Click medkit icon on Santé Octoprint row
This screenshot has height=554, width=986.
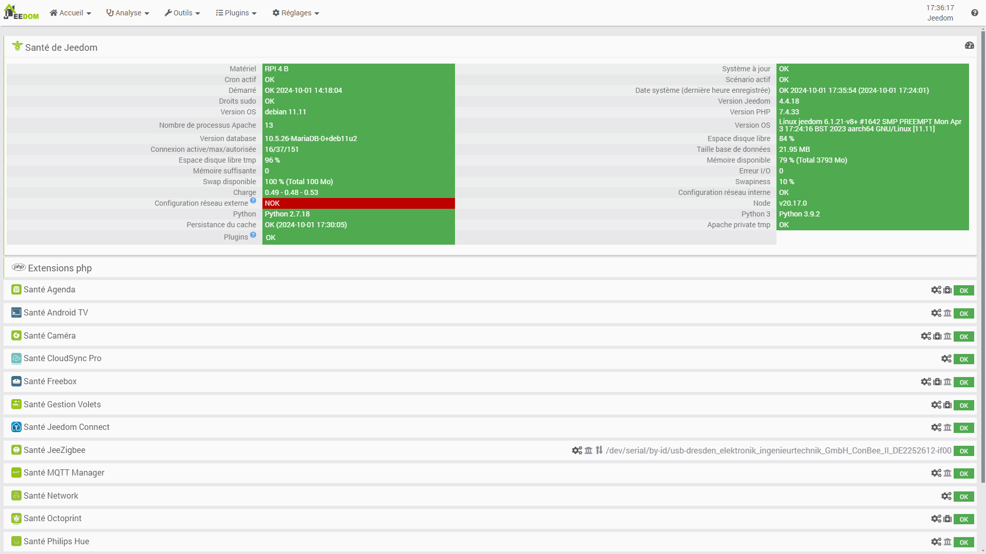[947, 519]
